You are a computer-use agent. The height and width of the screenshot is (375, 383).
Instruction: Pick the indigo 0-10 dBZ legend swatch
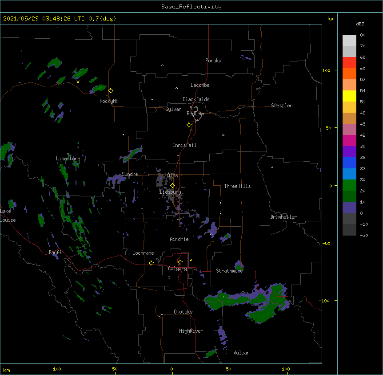tap(349, 208)
